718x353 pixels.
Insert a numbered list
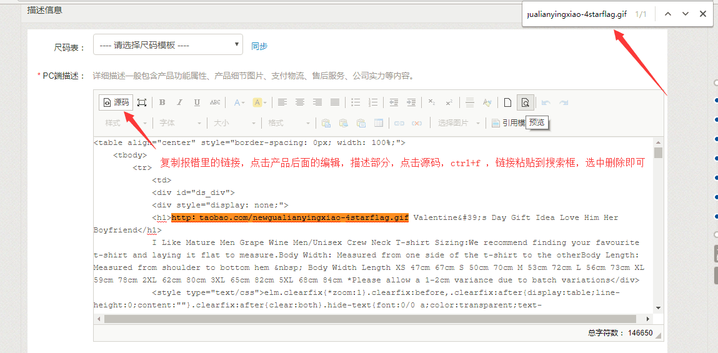[x=373, y=102]
